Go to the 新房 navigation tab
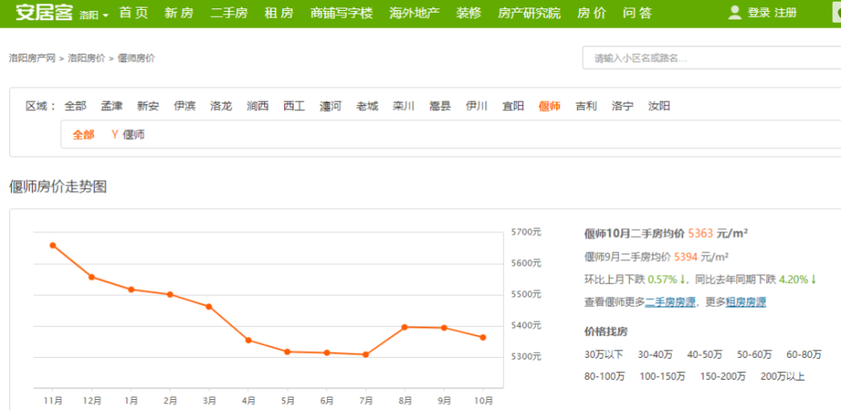 tap(179, 13)
